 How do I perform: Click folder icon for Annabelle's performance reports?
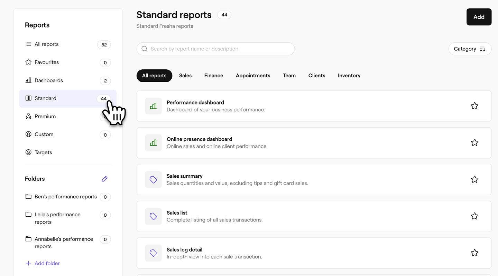tap(28, 239)
